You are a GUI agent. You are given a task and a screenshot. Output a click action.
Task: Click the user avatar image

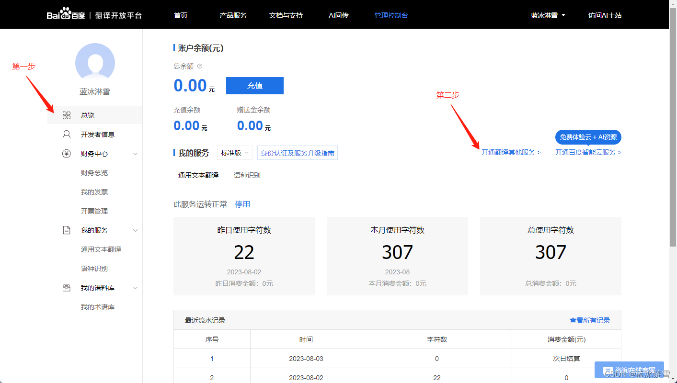(x=95, y=63)
